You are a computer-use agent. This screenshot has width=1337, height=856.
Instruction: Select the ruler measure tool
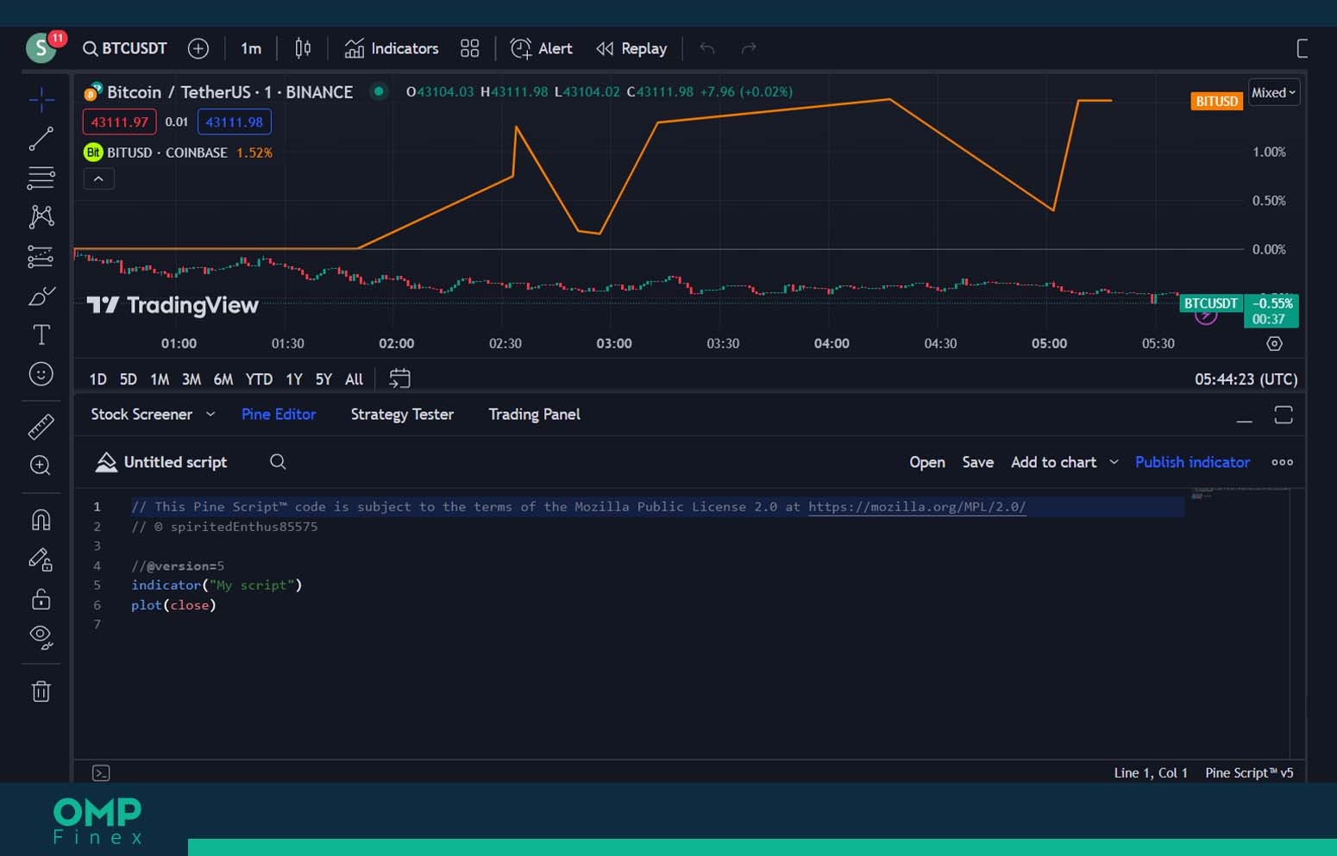(x=41, y=426)
